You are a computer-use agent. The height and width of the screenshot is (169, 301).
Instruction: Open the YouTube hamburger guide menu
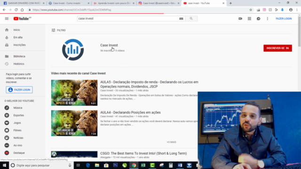[x=7, y=19]
